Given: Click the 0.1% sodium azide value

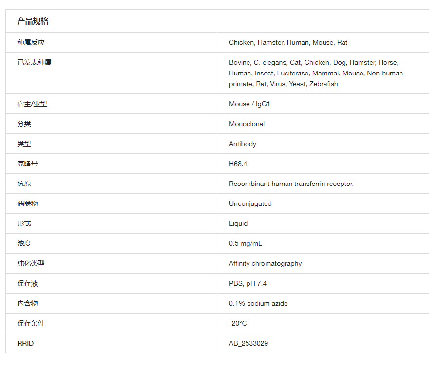Looking at the screenshot, I should [258, 304].
